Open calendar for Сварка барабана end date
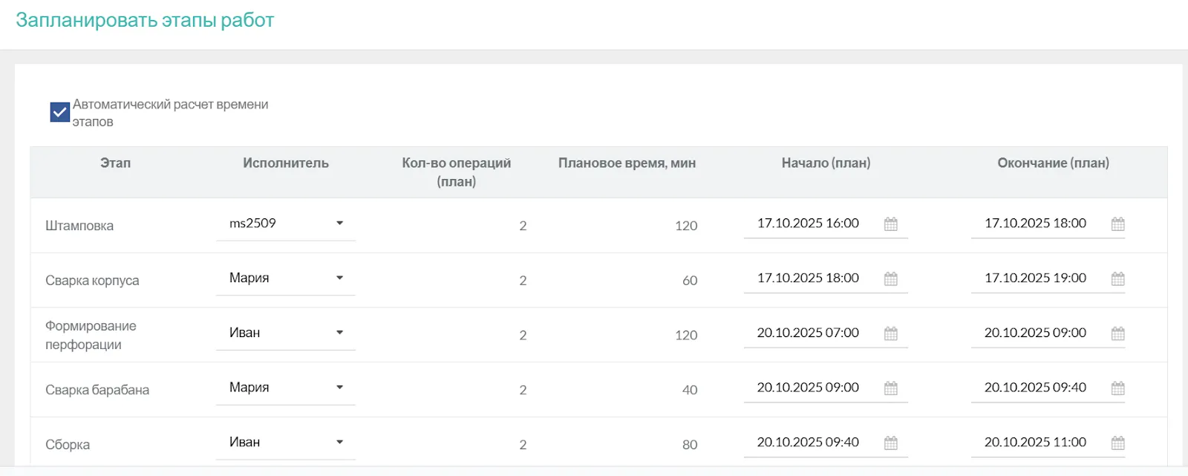The width and height of the screenshot is (1188, 476). pyautogui.click(x=1117, y=388)
